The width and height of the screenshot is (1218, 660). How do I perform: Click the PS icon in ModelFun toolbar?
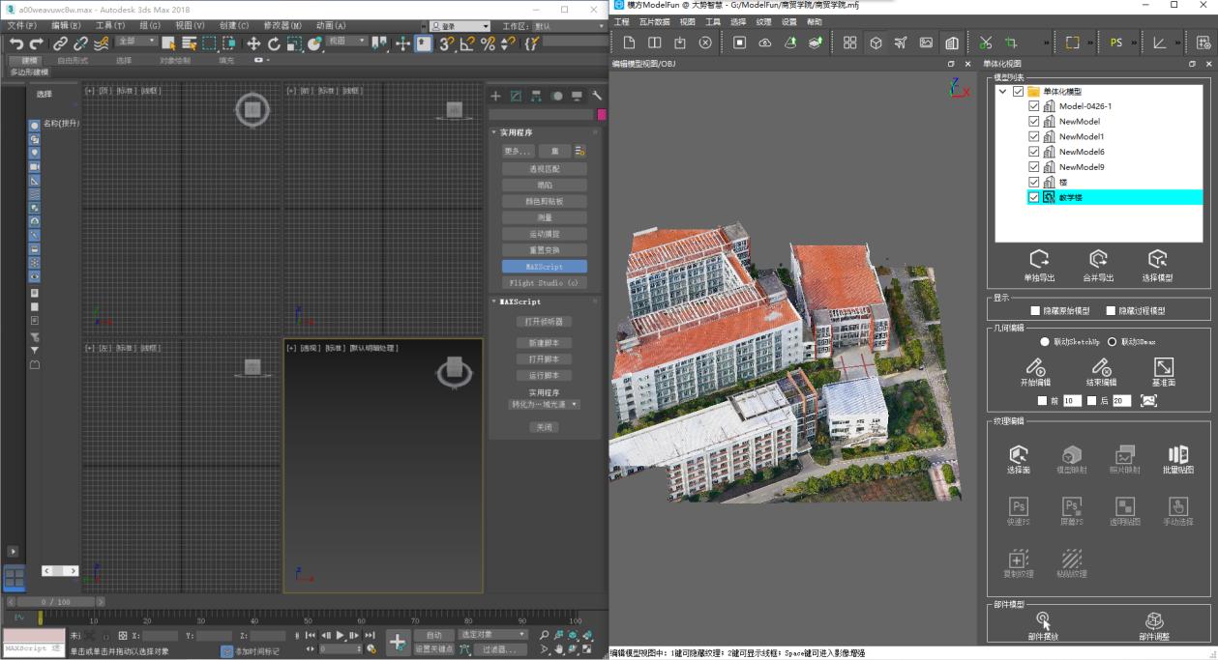[1116, 43]
